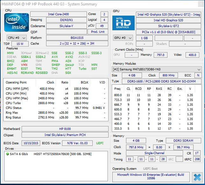Select the Skylake-Y codename field
Screen dimensions: 205x185
coord(67,26)
